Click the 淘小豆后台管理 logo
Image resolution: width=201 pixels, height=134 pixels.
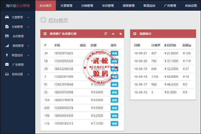click(18, 6)
